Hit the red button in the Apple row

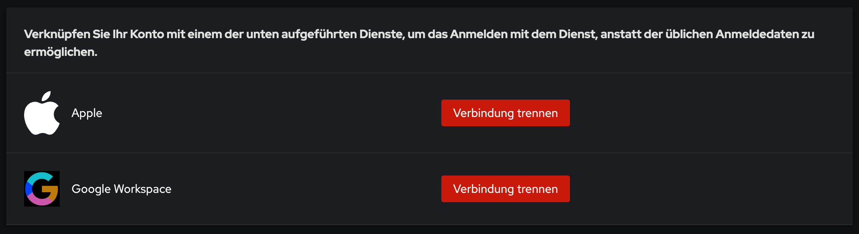click(505, 113)
